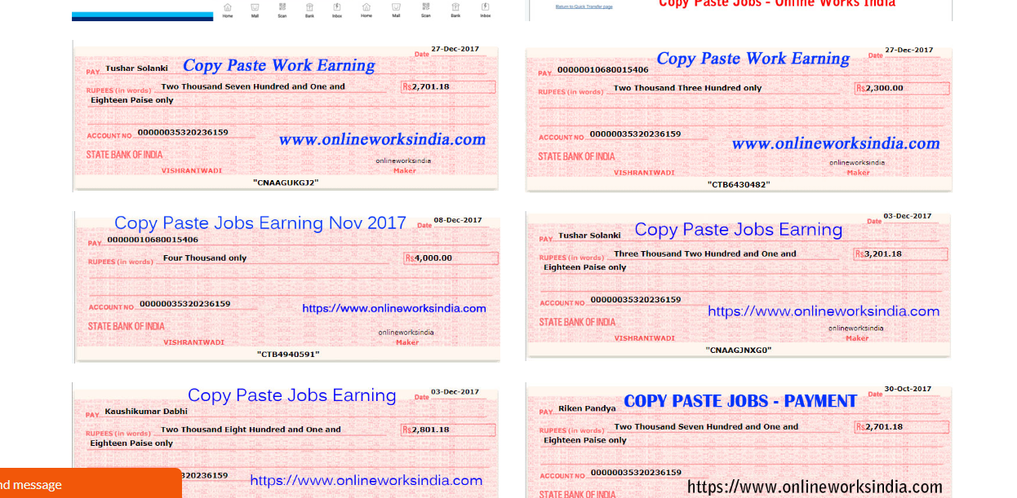This screenshot has height=498, width=1017.
Task: Click the payee name Kaushikumar Dabhi
Action: click(x=146, y=412)
